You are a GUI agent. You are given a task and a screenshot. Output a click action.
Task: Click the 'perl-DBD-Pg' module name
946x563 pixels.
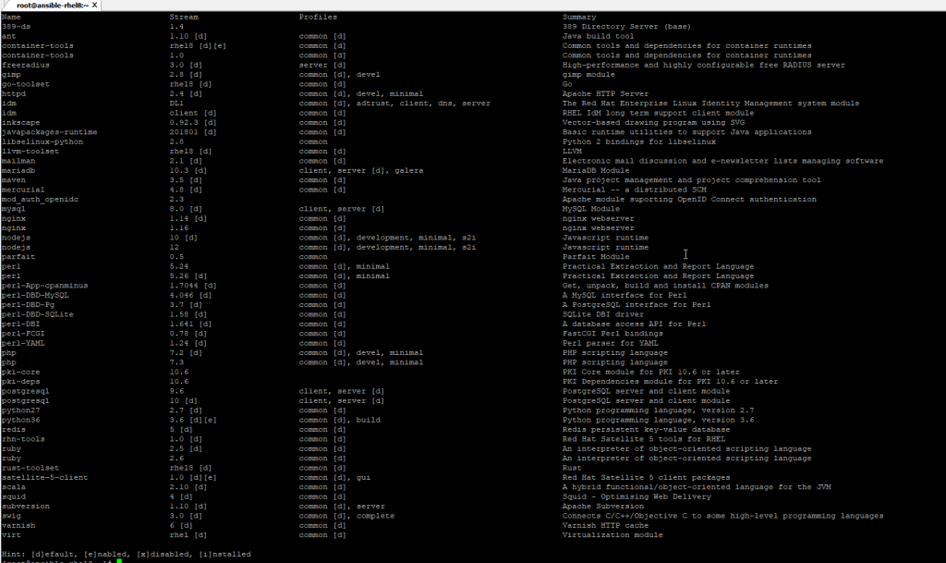coord(29,305)
